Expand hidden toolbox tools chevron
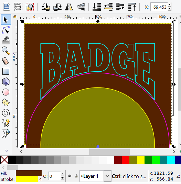This screenshot has height=184, width=181. [7, 151]
